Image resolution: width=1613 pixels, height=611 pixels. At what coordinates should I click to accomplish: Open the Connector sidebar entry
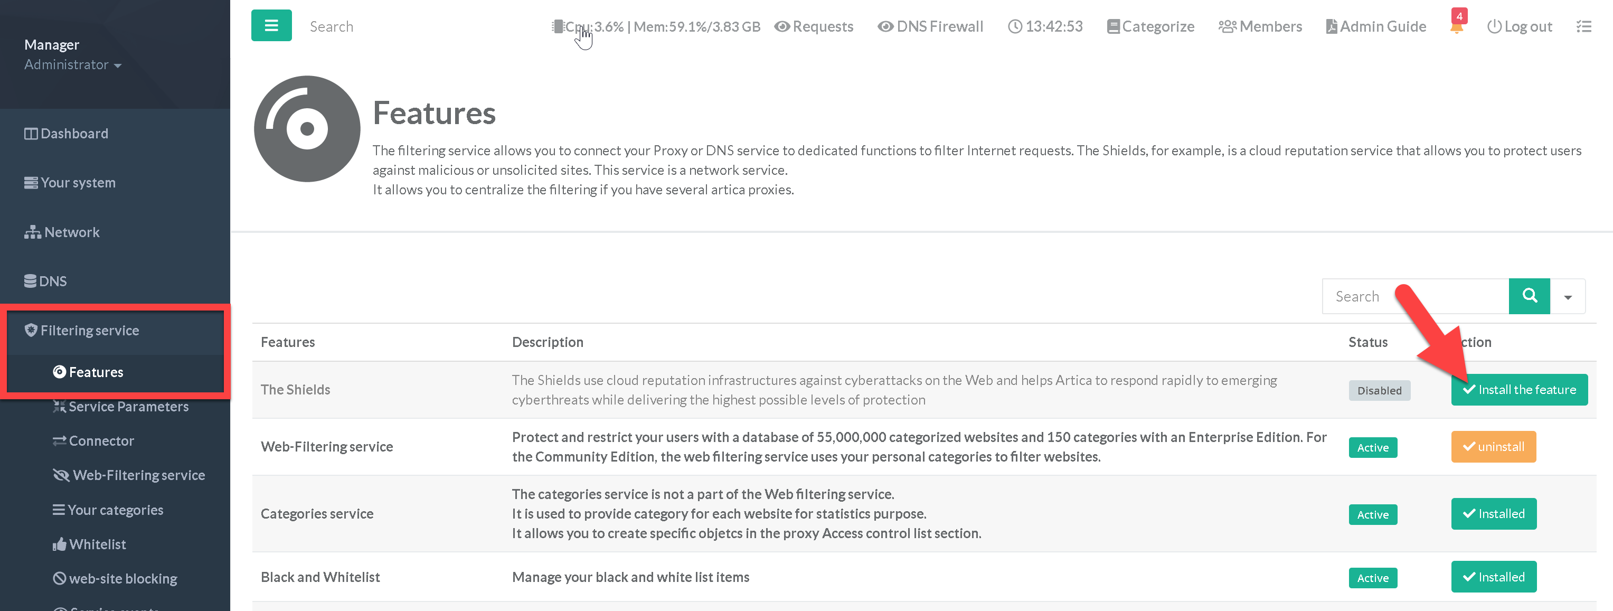click(x=93, y=441)
